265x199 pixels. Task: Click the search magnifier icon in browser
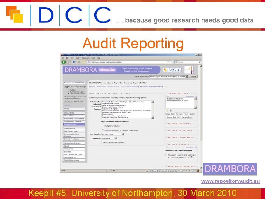coord(200,62)
